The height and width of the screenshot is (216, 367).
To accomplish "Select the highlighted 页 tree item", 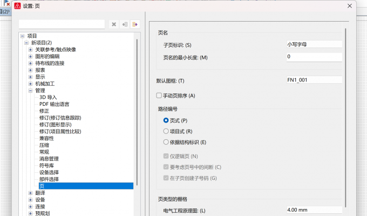I will click(x=86, y=186).
